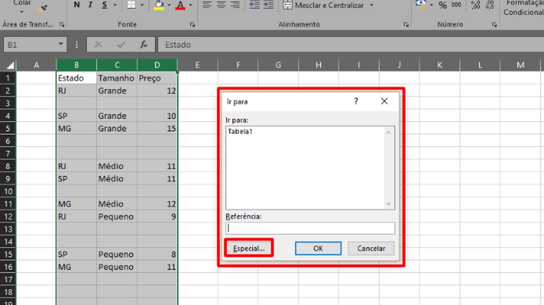Toggle bold (N) formatting
Image resolution: width=544 pixels, height=305 pixels.
pyautogui.click(x=77, y=5)
